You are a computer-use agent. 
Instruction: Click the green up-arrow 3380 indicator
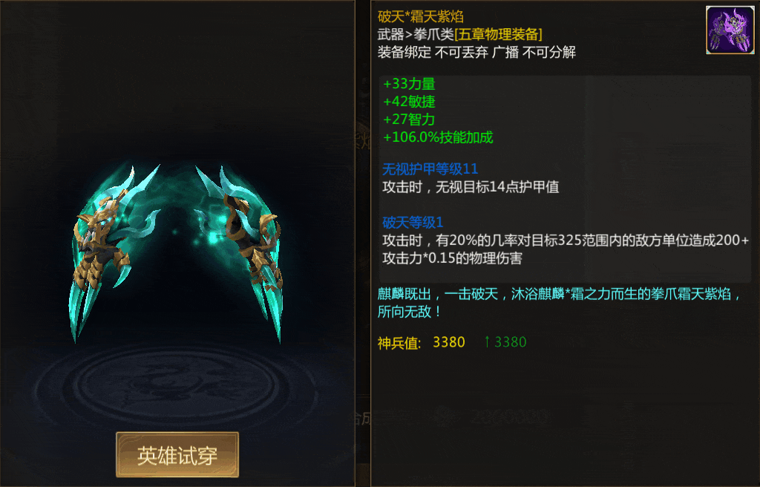[505, 342]
